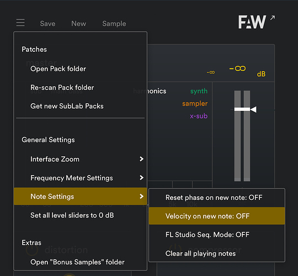Toggle Velocity on new note setting

pos(217,216)
